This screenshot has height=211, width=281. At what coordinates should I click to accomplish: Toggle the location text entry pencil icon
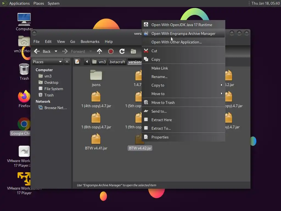coord(77,62)
